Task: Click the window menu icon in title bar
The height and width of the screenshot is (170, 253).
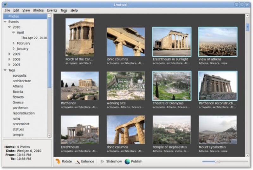Action: pyautogui.click(x=5, y=4)
